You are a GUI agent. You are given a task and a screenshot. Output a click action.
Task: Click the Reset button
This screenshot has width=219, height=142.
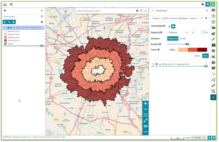pos(197,56)
